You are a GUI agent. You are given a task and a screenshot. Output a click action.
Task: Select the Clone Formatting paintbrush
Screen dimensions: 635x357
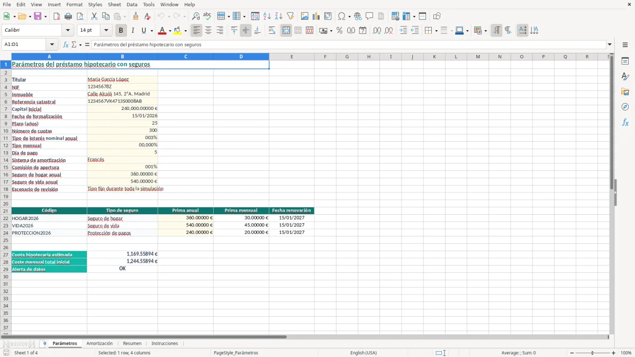point(136,16)
